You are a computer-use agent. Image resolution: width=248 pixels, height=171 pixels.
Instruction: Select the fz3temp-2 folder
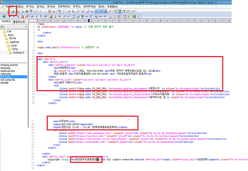click(x=17, y=52)
